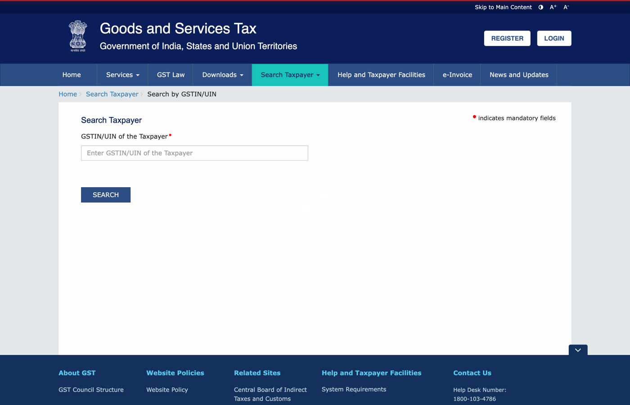Click the LOGIN button
The image size is (630, 405).
tap(554, 38)
